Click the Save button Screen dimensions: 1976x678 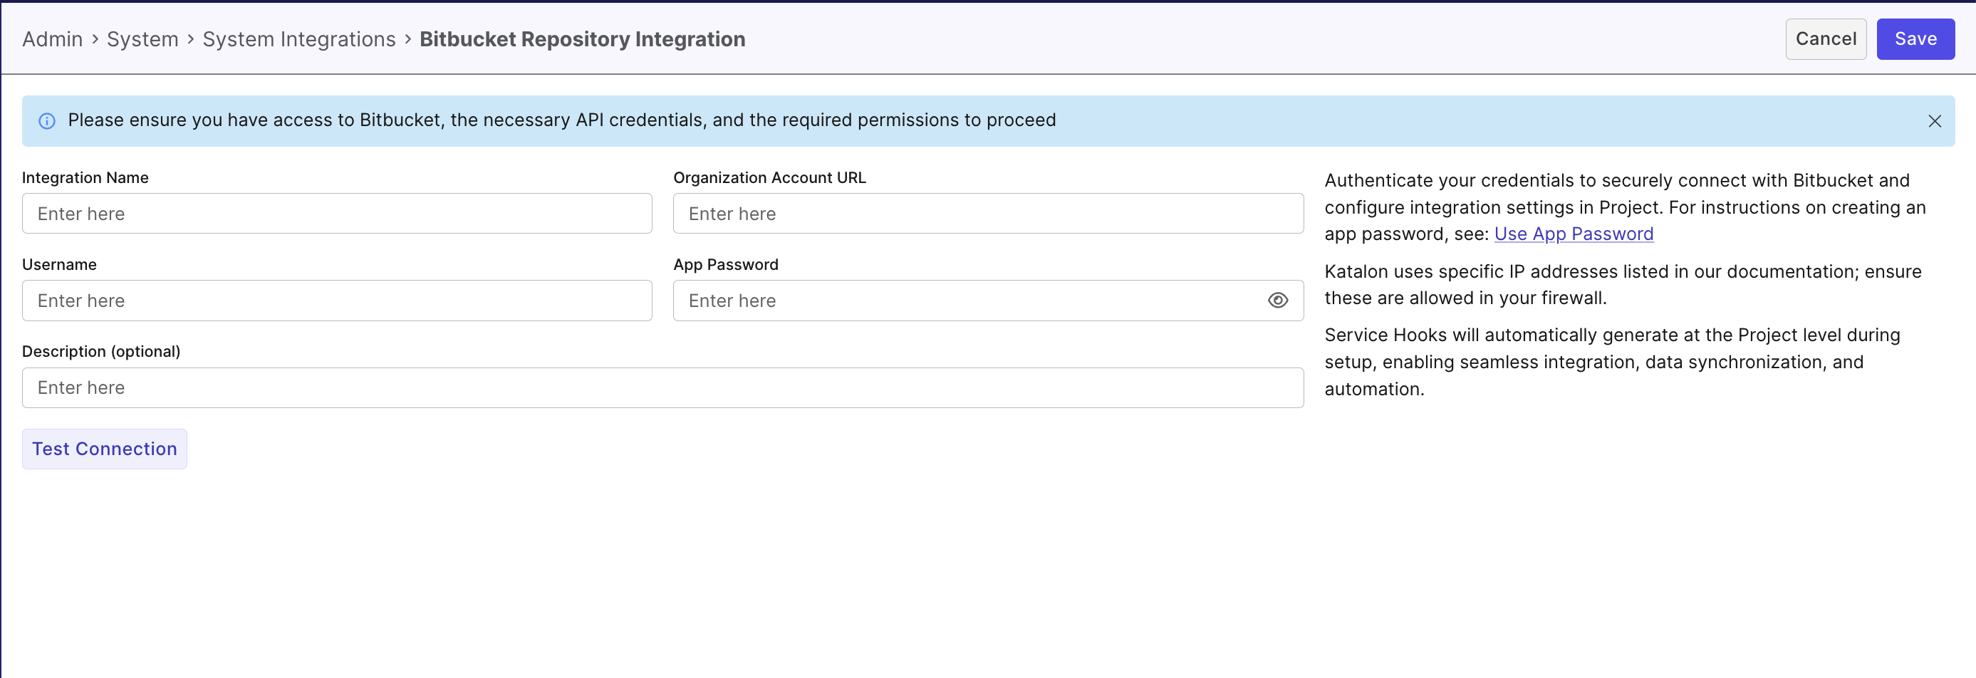click(1915, 39)
